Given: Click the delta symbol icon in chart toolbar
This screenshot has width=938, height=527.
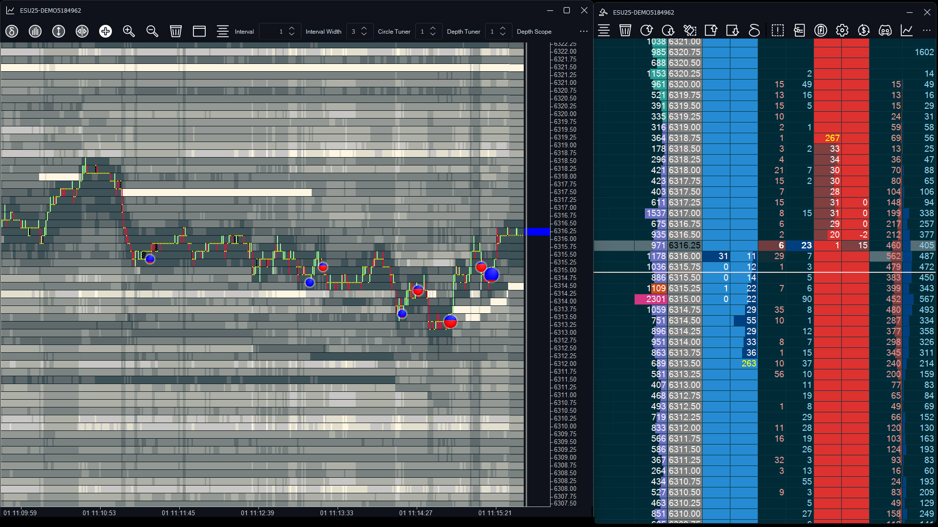Looking at the screenshot, I should tap(12, 32).
